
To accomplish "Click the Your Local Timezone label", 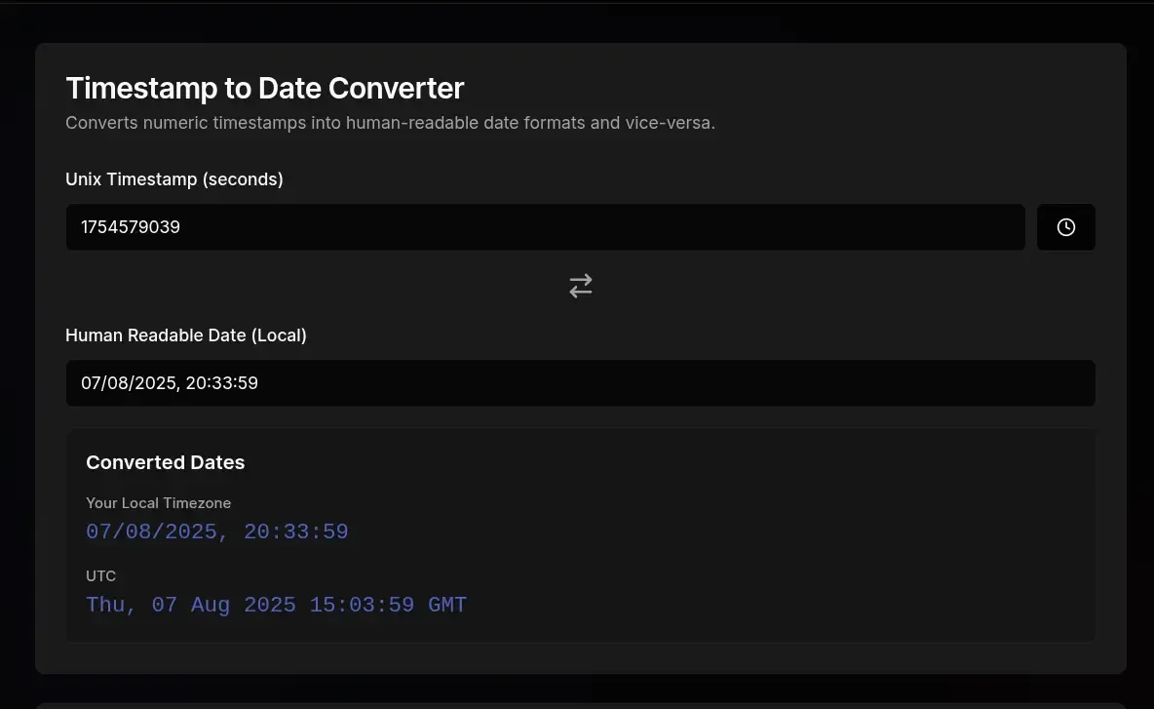I will (x=159, y=502).
